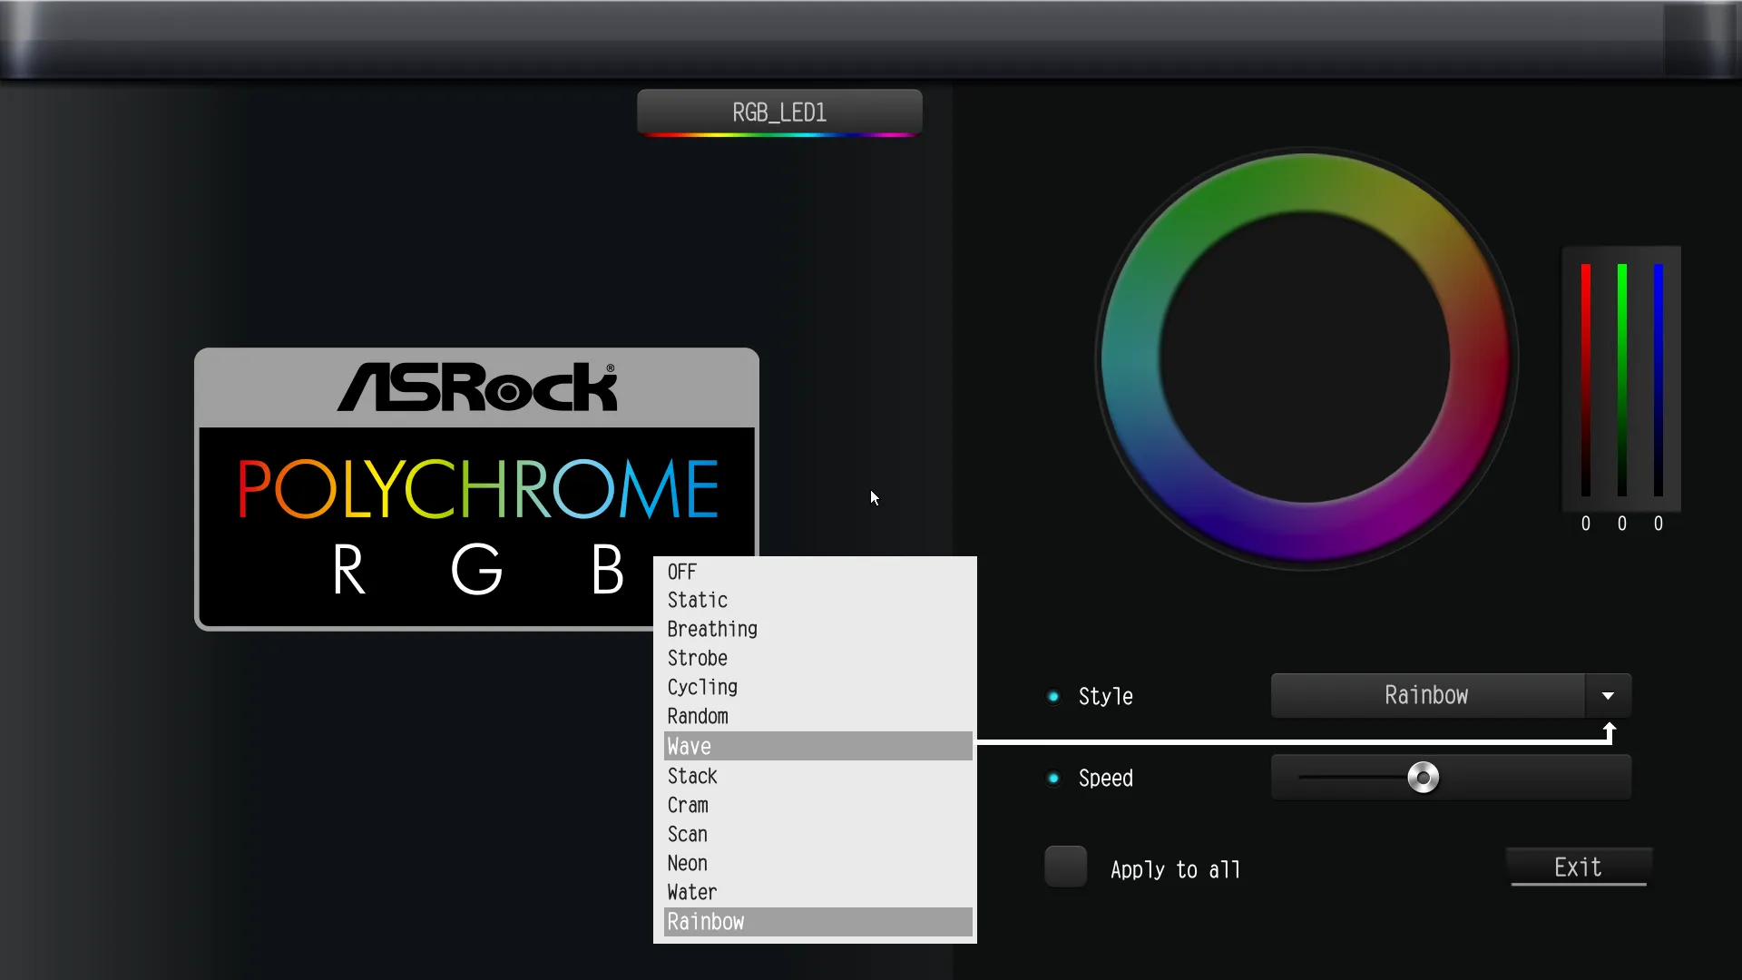Choose Neon from the list

[817, 863]
